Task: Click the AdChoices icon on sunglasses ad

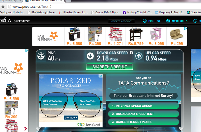Action: tap(101, 76)
